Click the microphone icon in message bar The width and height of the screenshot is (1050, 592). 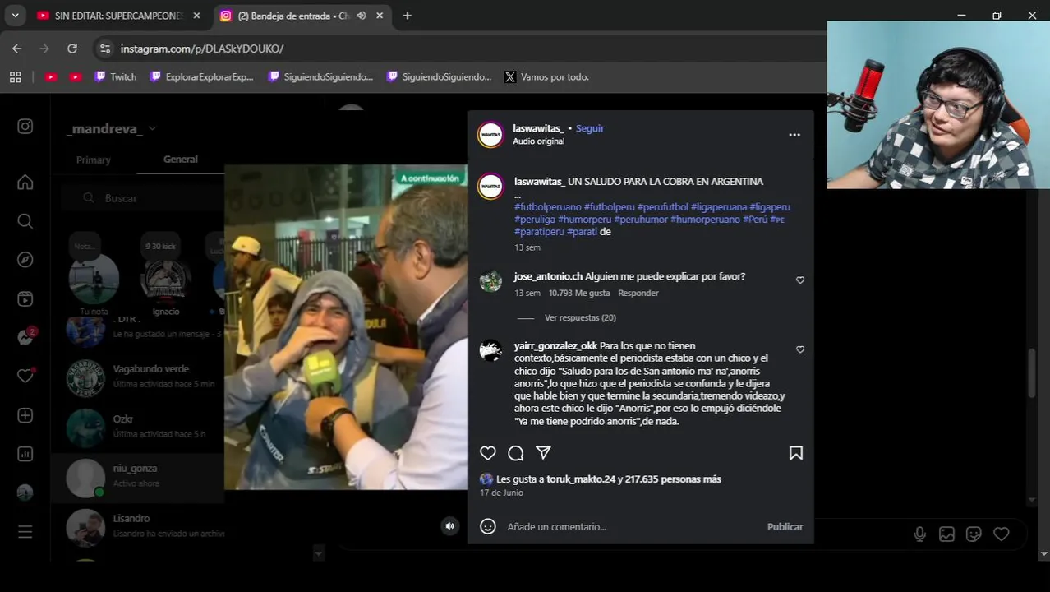920,534
